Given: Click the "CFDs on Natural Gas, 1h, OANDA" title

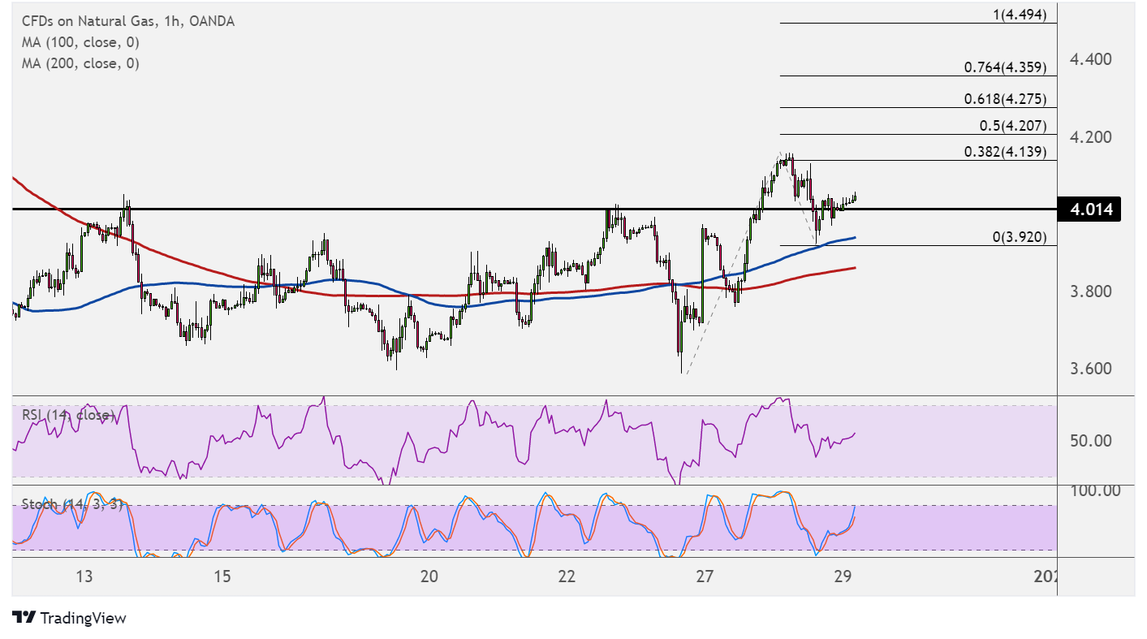Looking at the screenshot, I should (128, 22).
